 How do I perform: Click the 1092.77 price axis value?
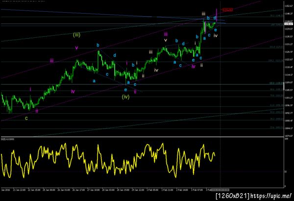(289, 113)
